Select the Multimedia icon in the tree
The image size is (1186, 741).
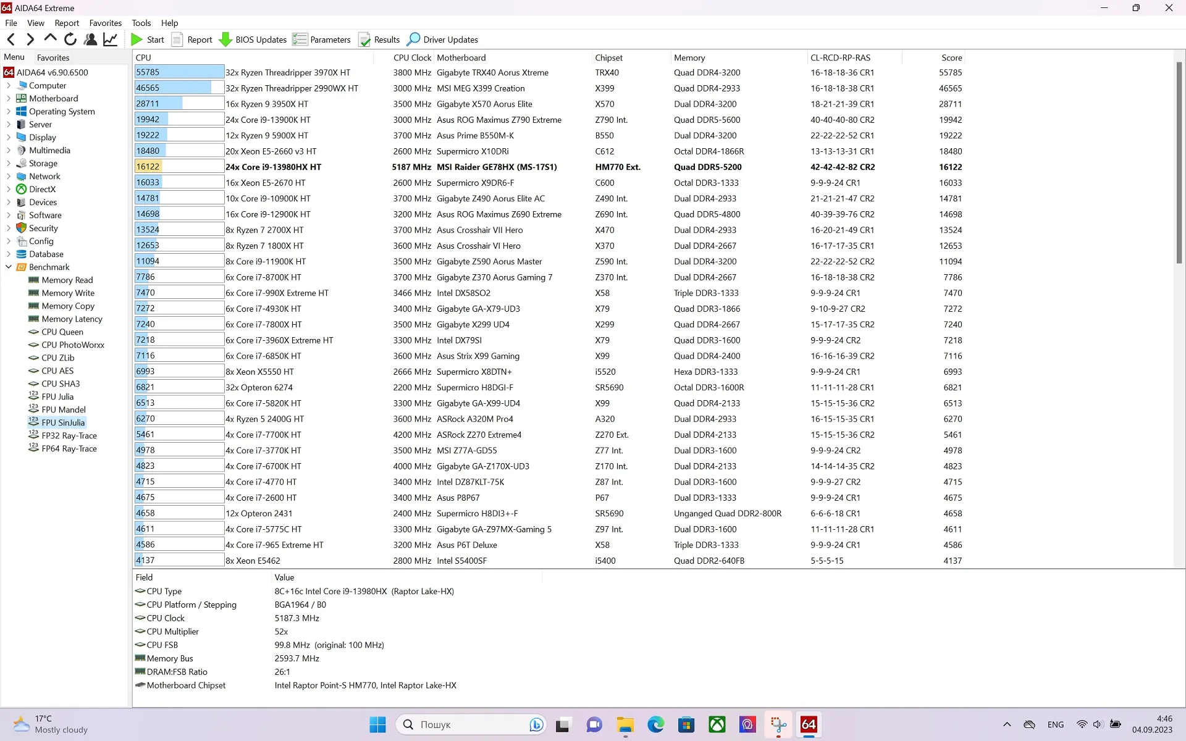22,150
